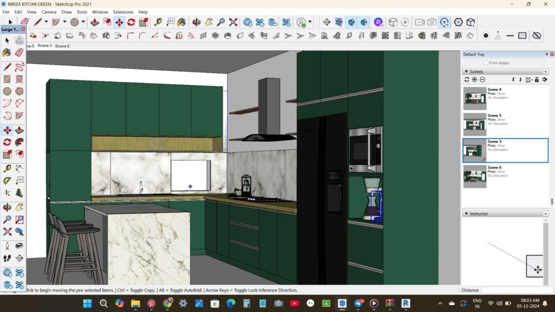The image size is (555, 312).
Task: Close the Instructor panel with its x button
Action: [545, 213]
